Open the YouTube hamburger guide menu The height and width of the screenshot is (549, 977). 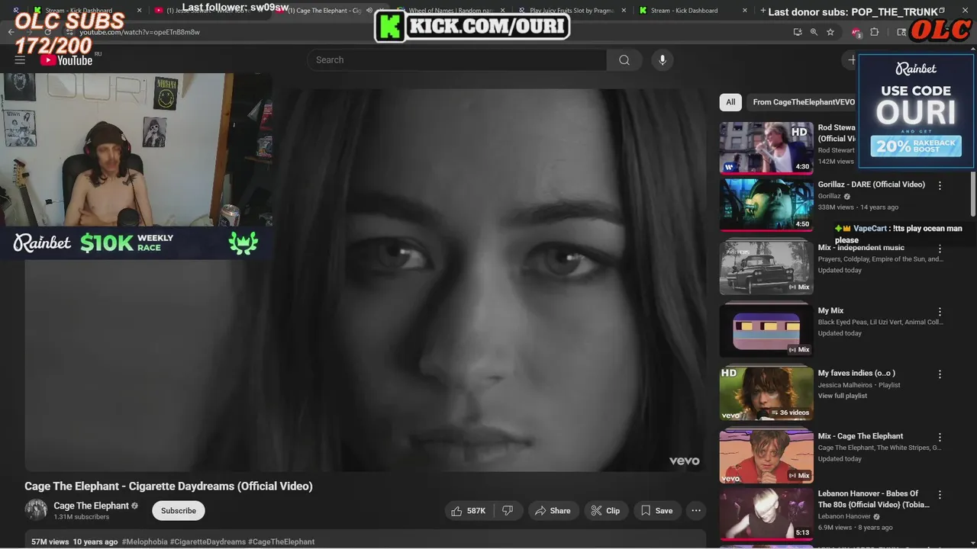20,60
